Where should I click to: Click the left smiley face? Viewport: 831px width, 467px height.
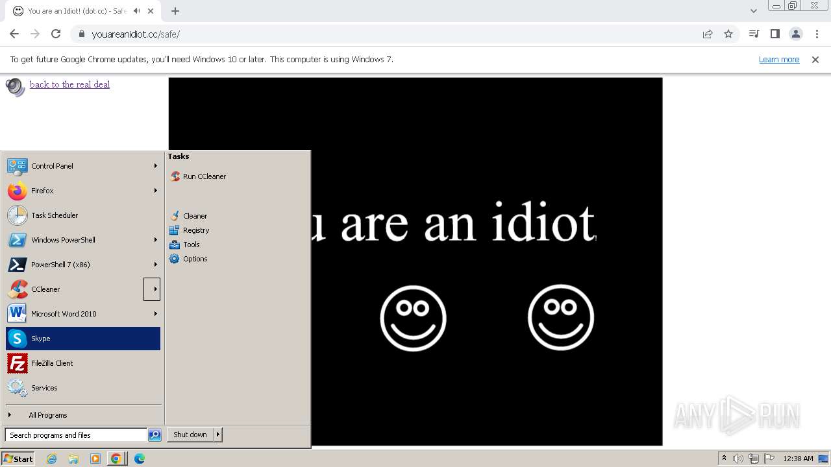pyautogui.click(x=413, y=318)
